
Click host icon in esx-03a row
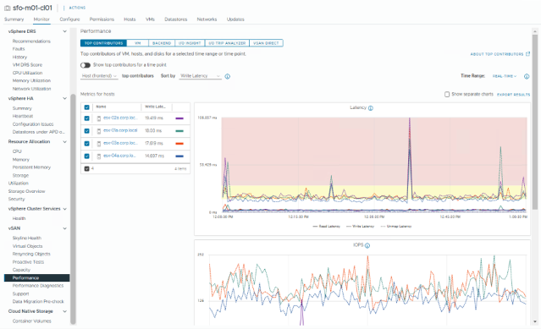(99, 144)
